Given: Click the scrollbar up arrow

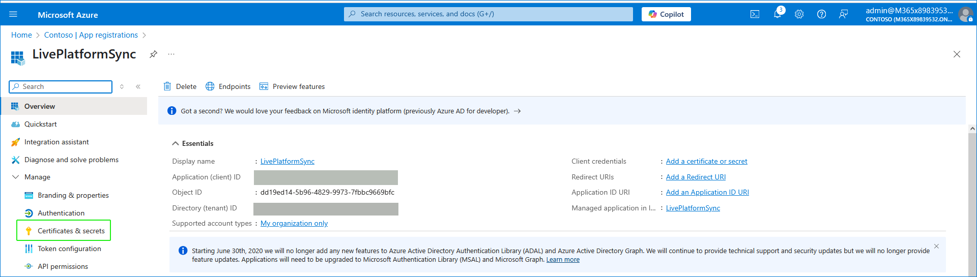Looking at the screenshot, I should pos(972,129).
